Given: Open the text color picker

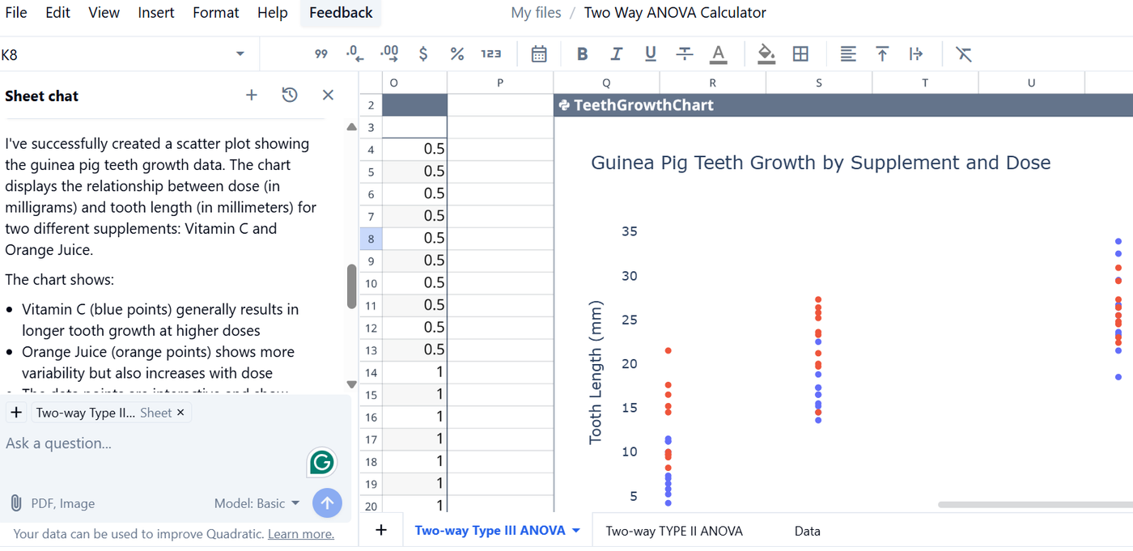Looking at the screenshot, I should pos(718,54).
